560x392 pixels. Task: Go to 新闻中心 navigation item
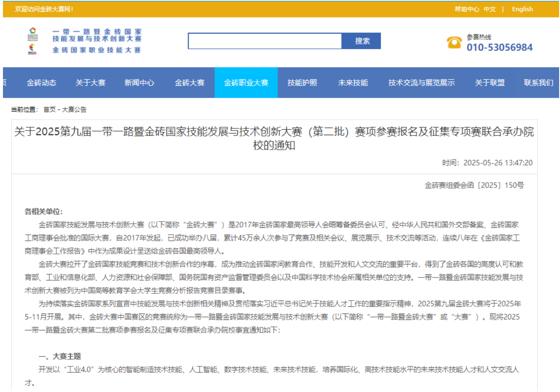coord(139,83)
